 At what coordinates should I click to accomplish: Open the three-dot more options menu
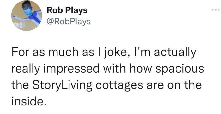(216, 10)
